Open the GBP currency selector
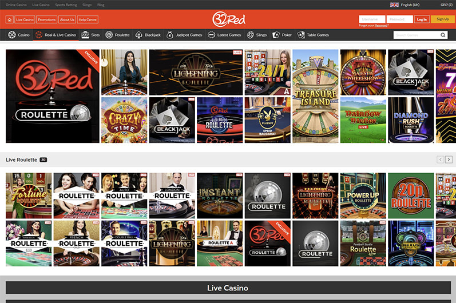456x303 pixels. pos(446,5)
